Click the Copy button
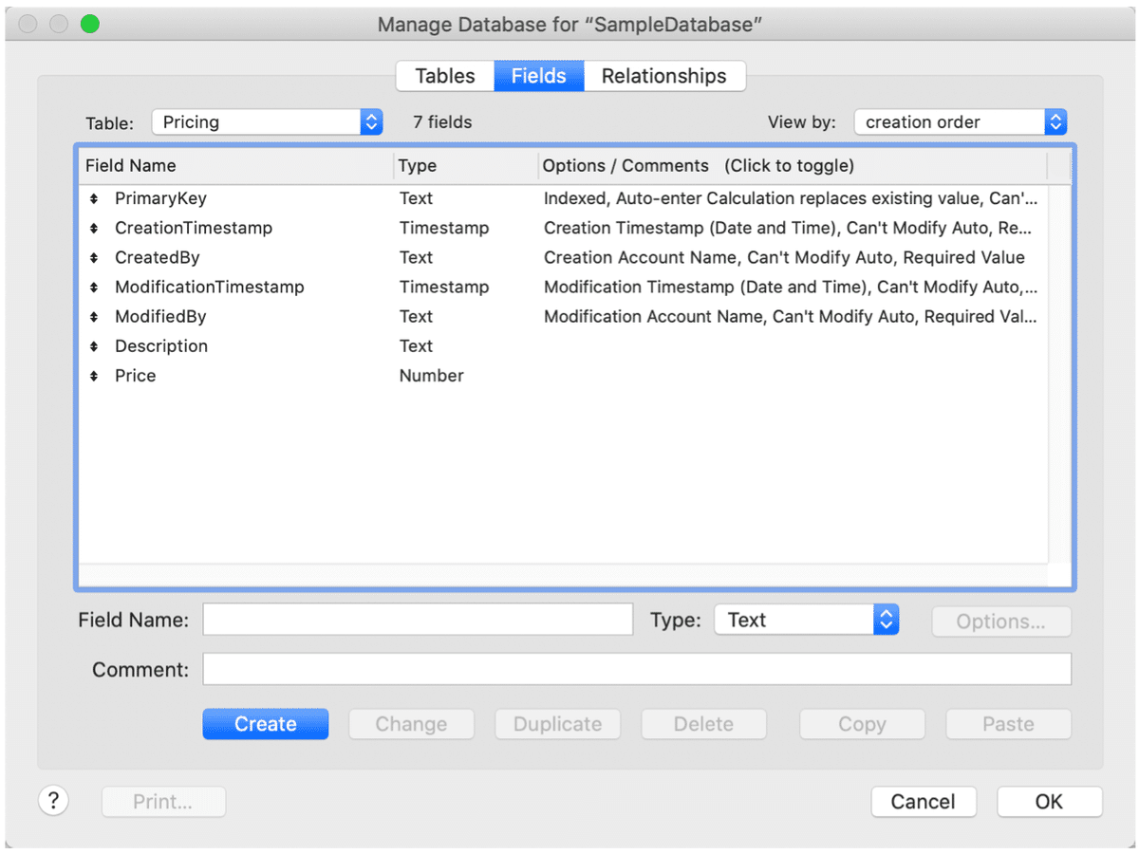The width and height of the screenshot is (1139, 854). [862, 723]
